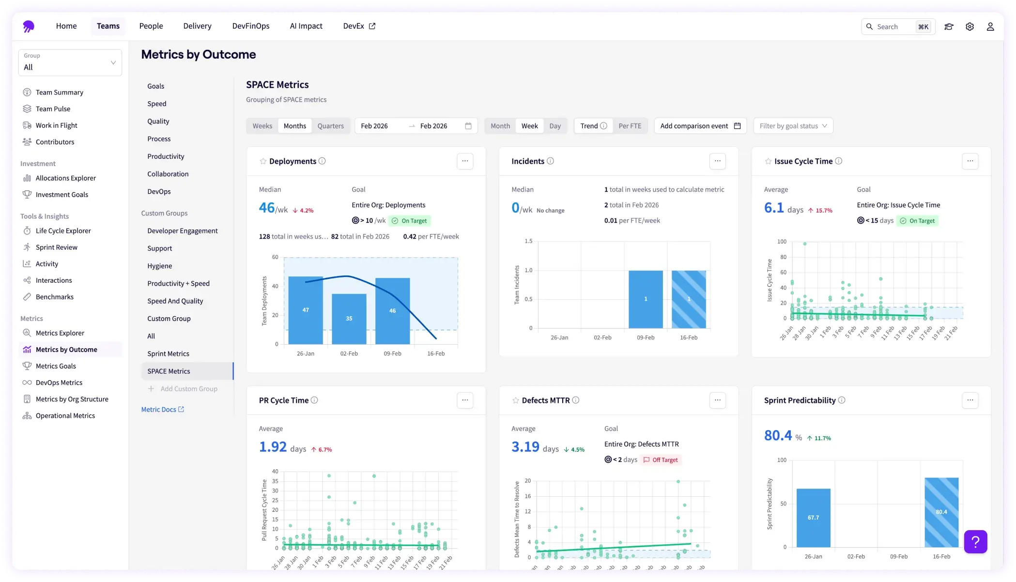Switch time grouping to Quarters

coord(330,126)
